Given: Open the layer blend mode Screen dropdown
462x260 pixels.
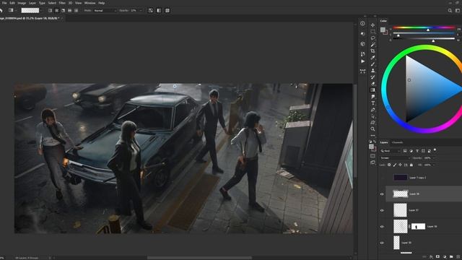Looking at the screenshot, I should tap(395, 158).
